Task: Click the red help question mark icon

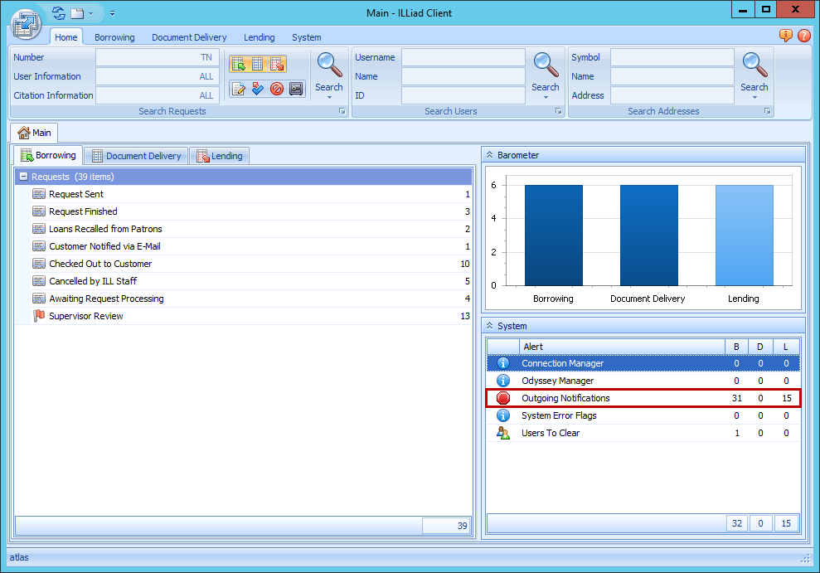Action: click(x=803, y=36)
